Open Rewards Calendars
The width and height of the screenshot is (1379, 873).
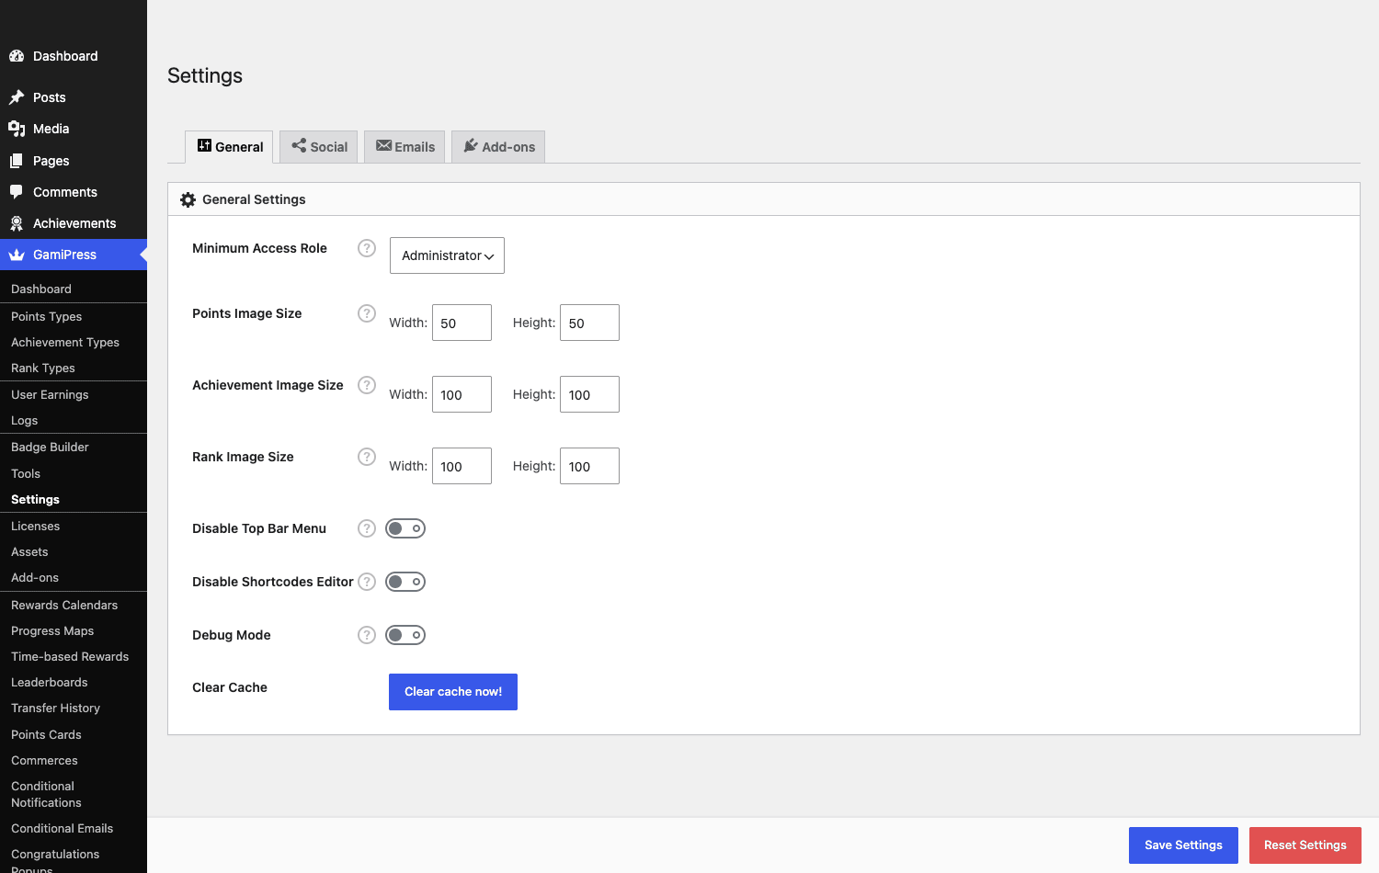[74, 605]
